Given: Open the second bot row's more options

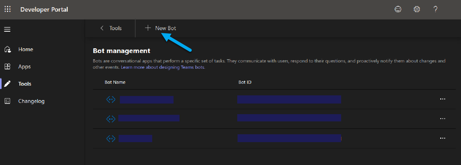Looking at the screenshot, I should (x=443, y=119).
